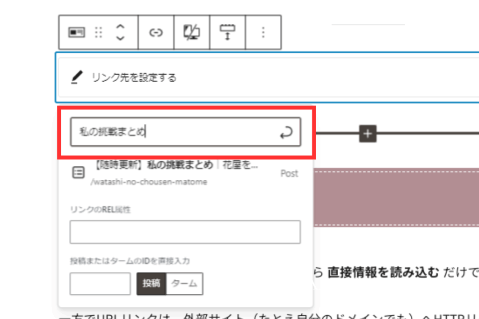Move the block down with the downward chevron
The width and height of the screenshot is (479, 319).
click(x=120, y=37)
